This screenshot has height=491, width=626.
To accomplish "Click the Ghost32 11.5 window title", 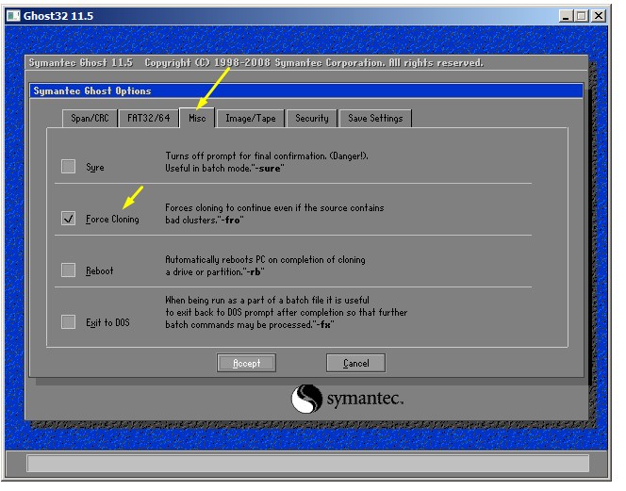I will (x=58, y=16).
